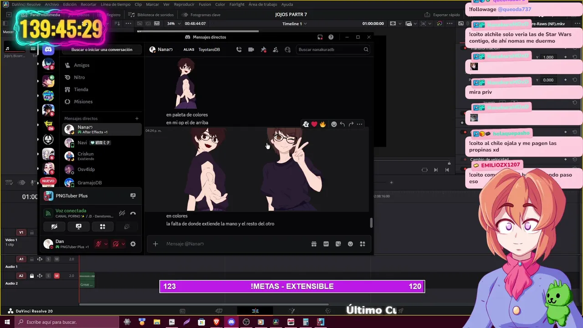
Task: Add reaction via smiley on message toolbar
Action: pyautogui.click(x=334, y=124)
